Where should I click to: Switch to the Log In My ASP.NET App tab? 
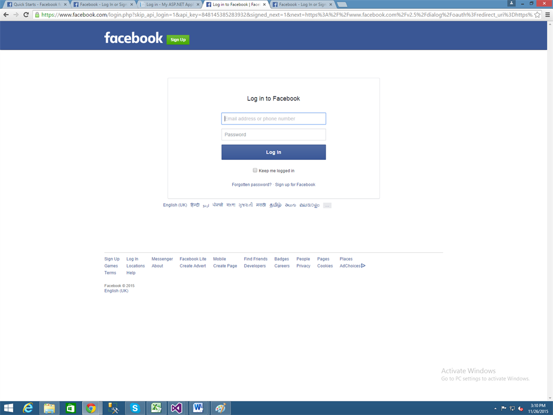(166, 4)
